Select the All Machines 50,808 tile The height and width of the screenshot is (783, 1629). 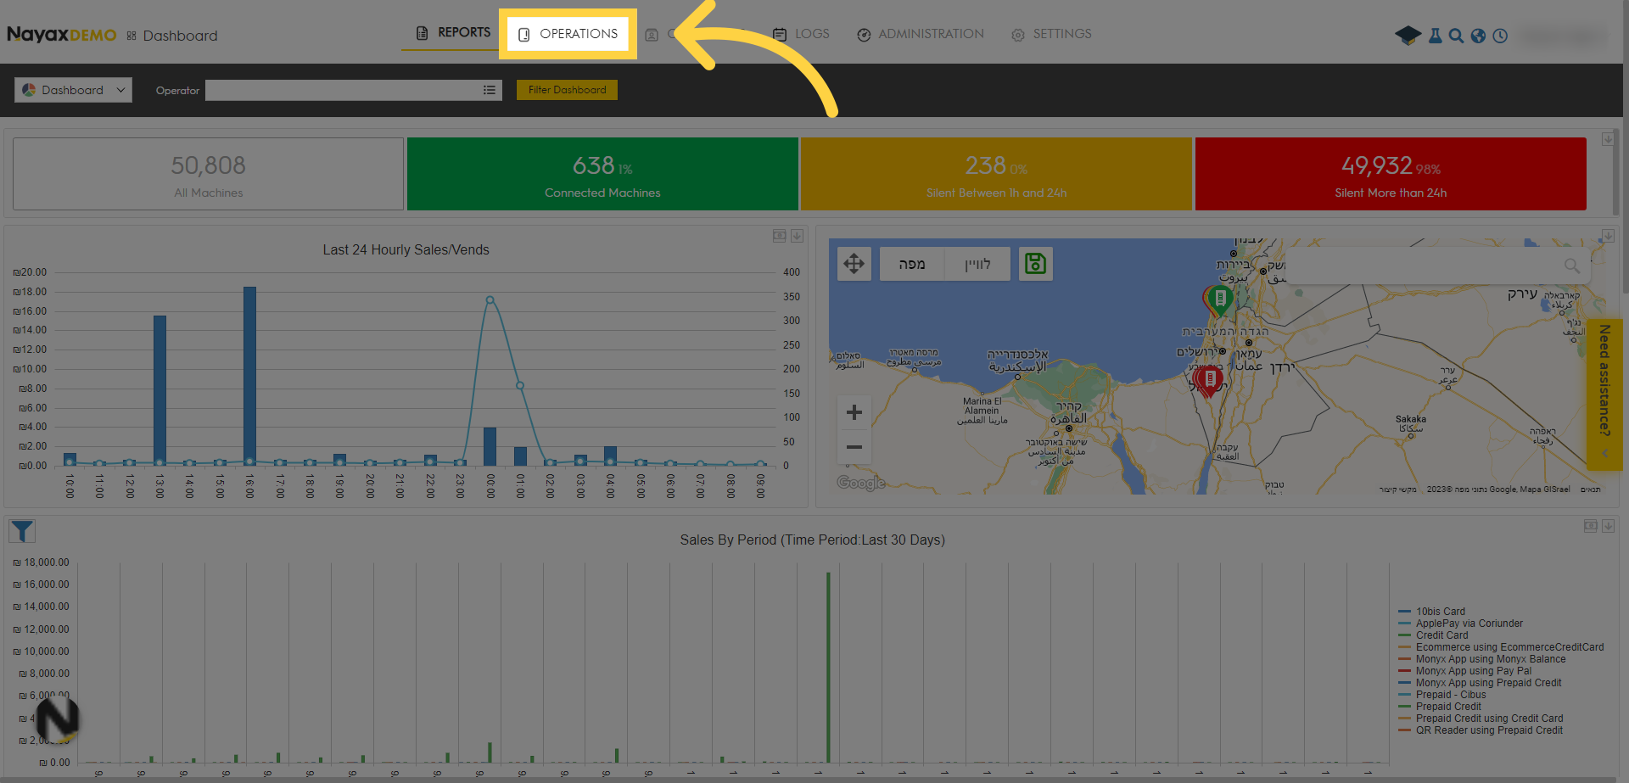click(208, 174)
